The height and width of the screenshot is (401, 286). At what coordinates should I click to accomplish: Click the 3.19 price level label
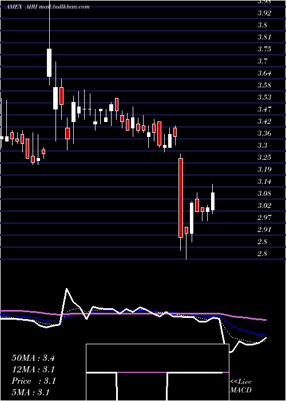point(264,170)
